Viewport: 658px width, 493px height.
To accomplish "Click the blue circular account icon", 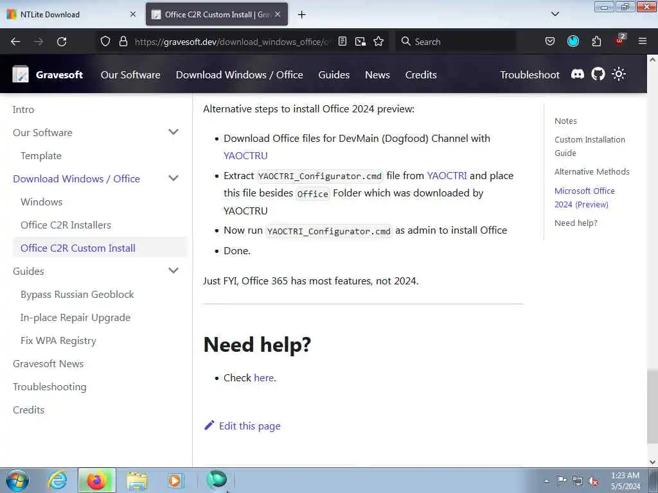I will pyautogui.click(x=573, y=41).
